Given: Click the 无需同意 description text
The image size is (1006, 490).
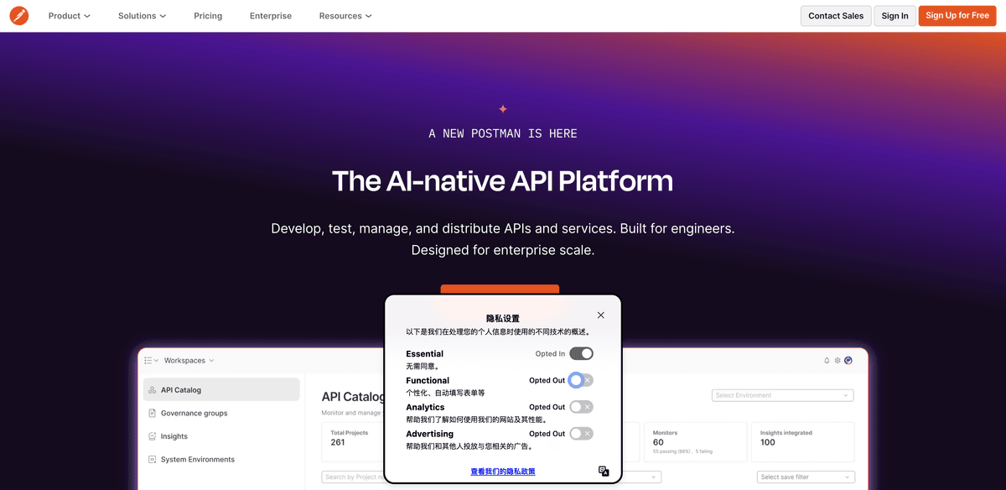Looking at the screenshot, I should pyautogui.click(x=423, y=366).
